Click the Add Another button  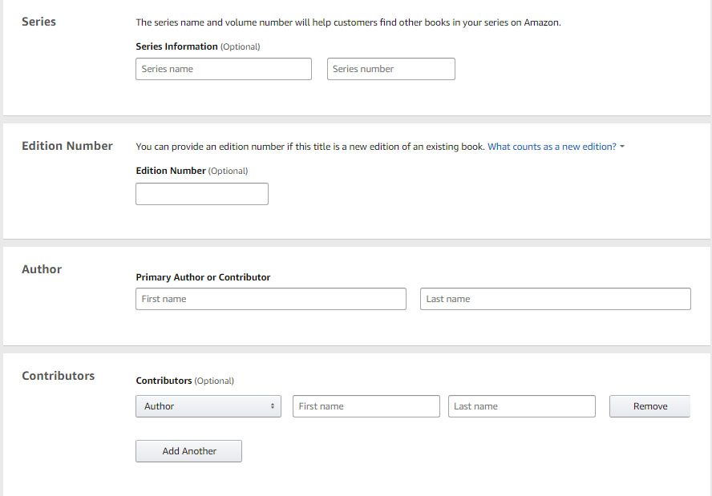coord(189,451)
